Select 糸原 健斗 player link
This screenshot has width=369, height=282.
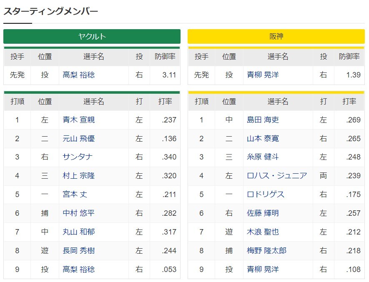click(263, 157)
